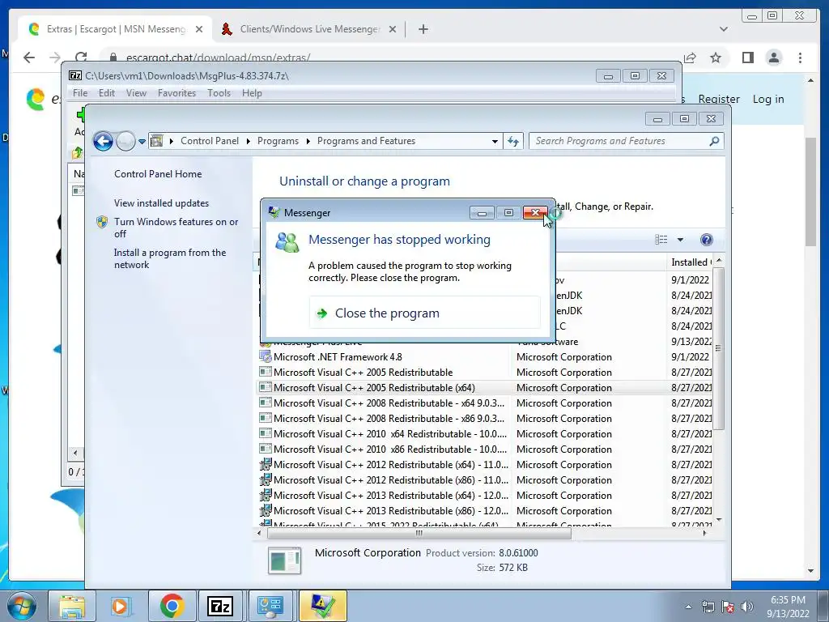This screenshot has width=829, height=622.
Task: Open Control Panel Home link
Action: (x=158, y=174)
